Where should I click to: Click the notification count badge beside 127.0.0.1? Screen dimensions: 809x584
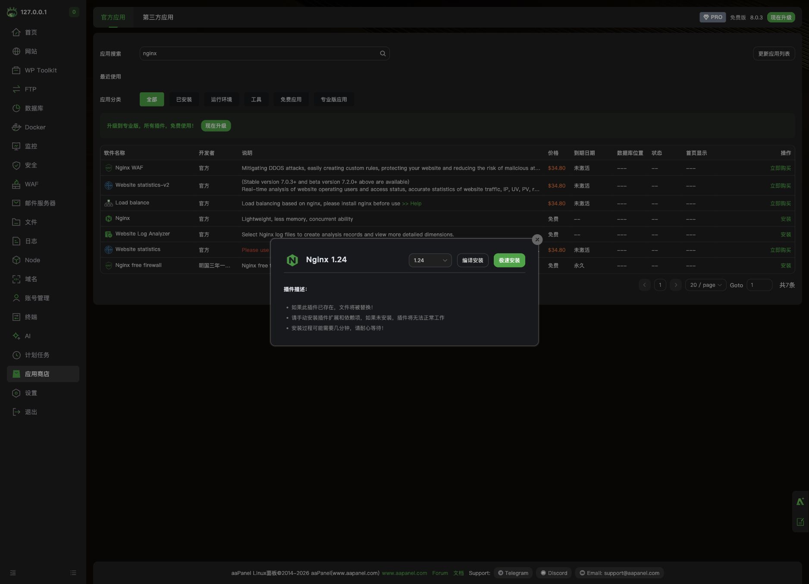pos(74,12)
